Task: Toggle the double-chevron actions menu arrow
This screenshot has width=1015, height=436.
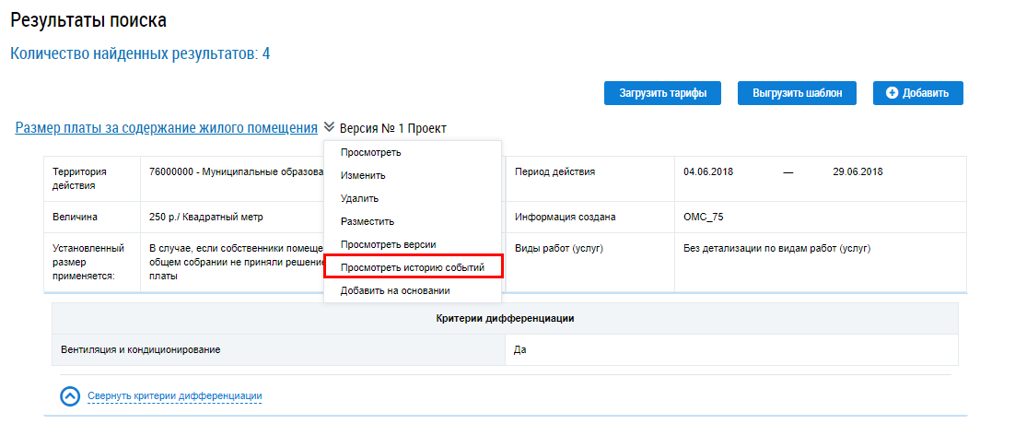Action: 329,128
